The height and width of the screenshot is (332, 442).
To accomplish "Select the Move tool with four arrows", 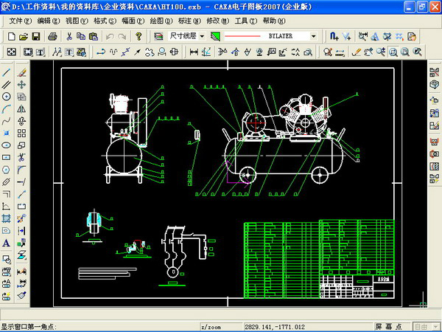I will (x=22, y=85).
